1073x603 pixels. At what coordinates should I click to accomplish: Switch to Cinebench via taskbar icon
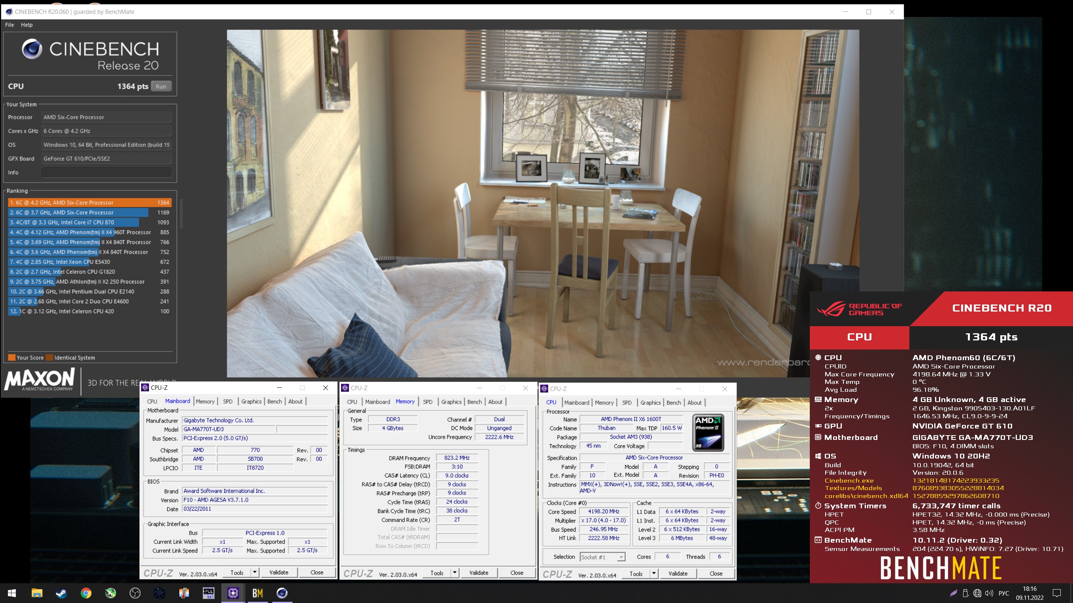282,593
